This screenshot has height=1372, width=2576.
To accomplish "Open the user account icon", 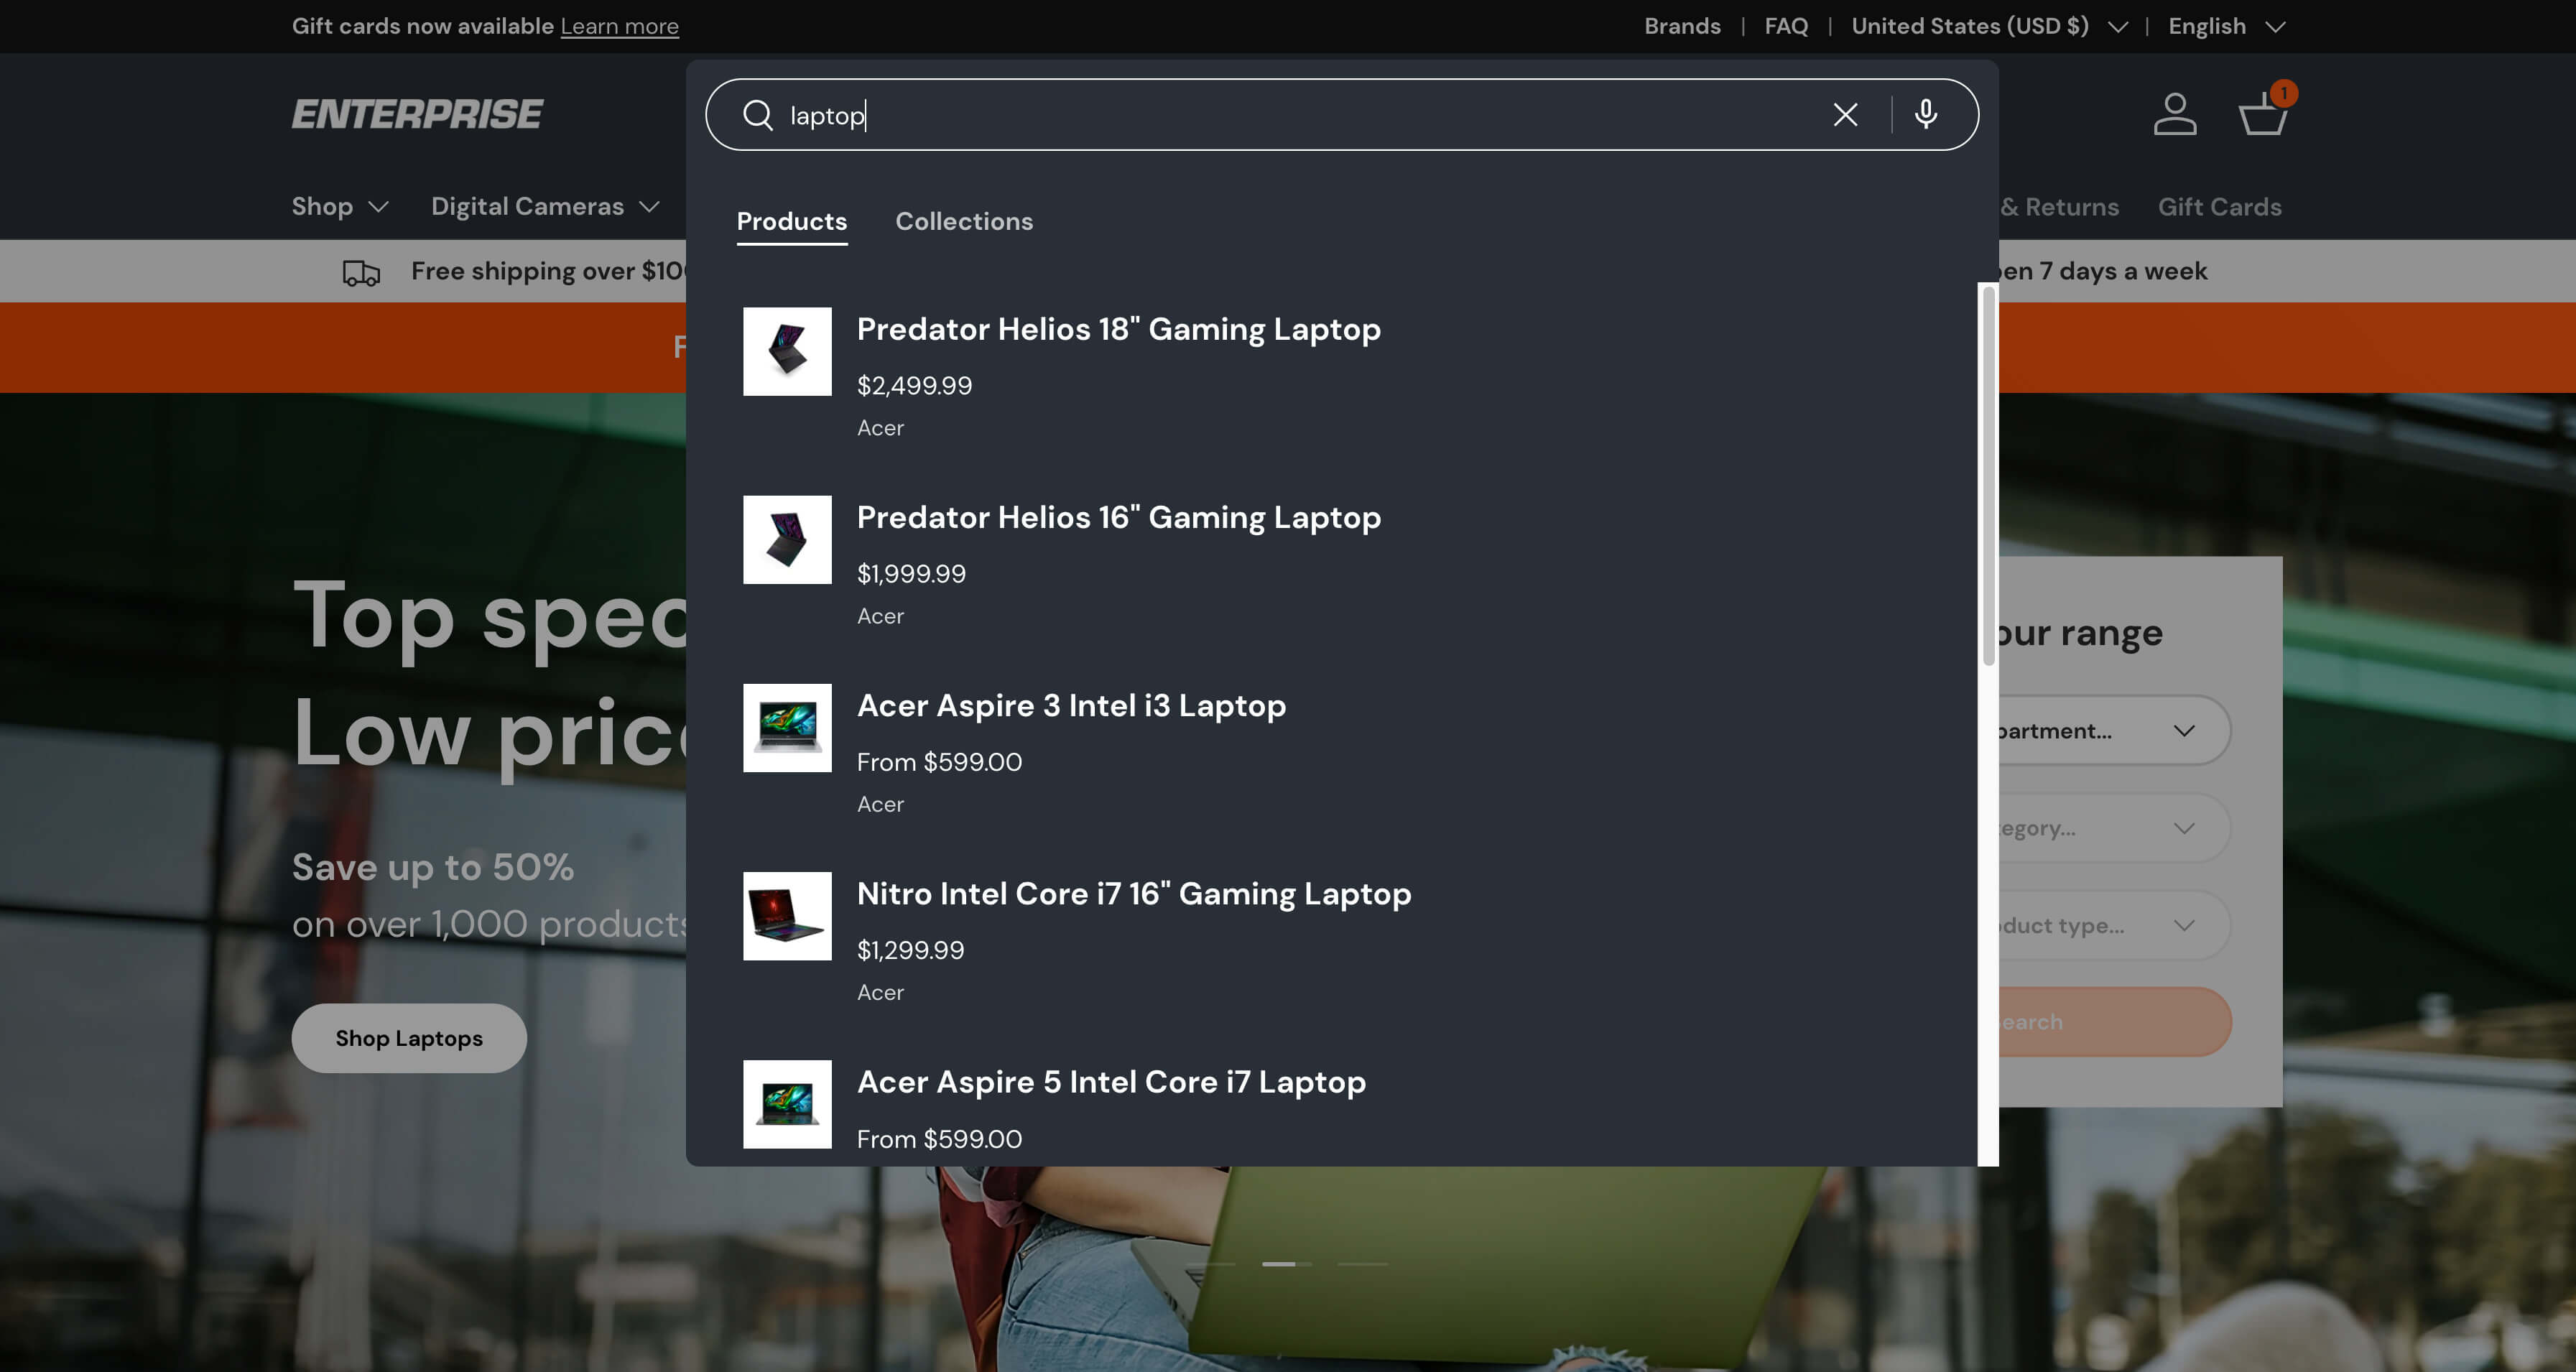I will click(x=2175, y=114).
